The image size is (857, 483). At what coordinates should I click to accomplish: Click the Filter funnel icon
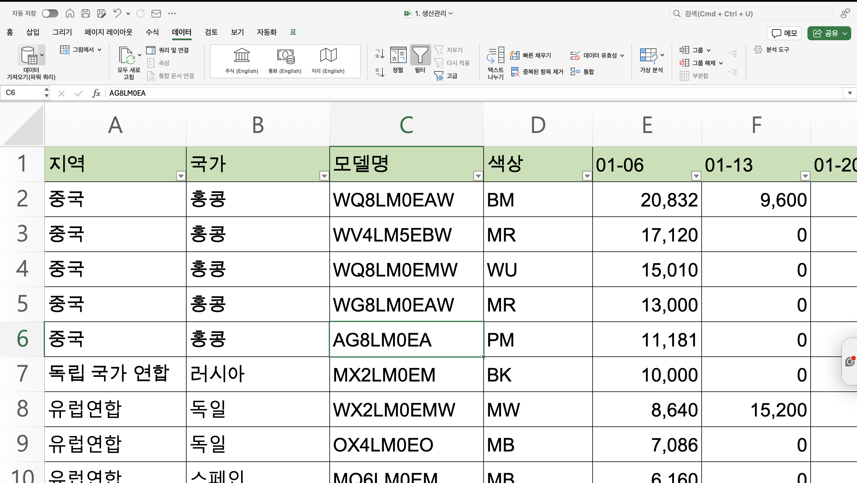[x=420, y=55]
